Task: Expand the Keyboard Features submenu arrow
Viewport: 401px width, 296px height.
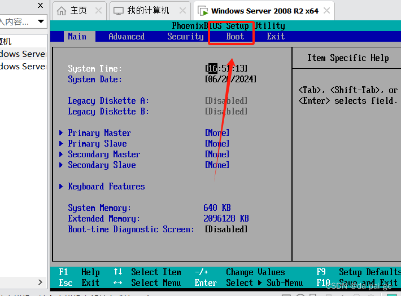Action: pos(61,186)
